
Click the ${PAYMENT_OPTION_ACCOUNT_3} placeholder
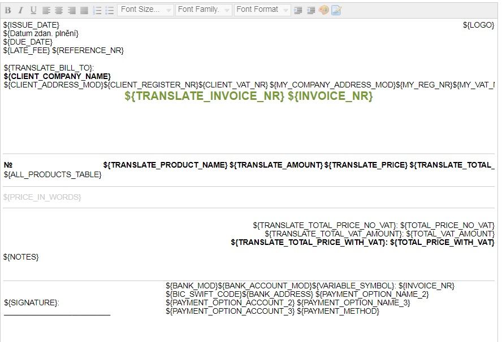[x=230, y=311]
